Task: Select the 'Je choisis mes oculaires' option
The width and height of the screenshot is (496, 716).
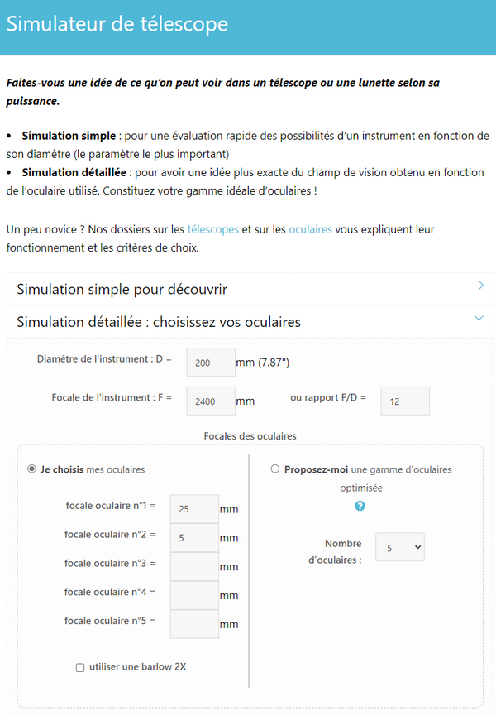Action: (x=32, y=469)
